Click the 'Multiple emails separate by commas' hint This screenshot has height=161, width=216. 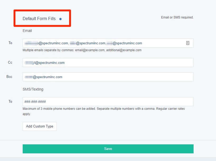point(82,50)
